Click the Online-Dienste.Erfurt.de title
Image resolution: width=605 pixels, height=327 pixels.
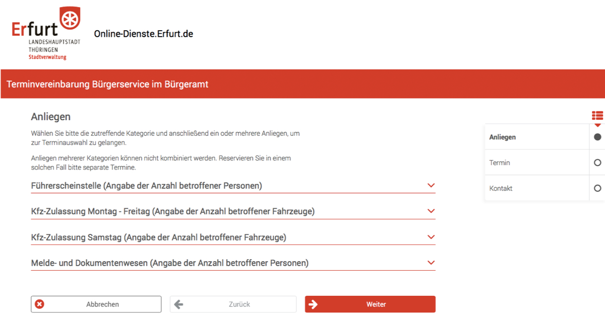coord(144,34)
